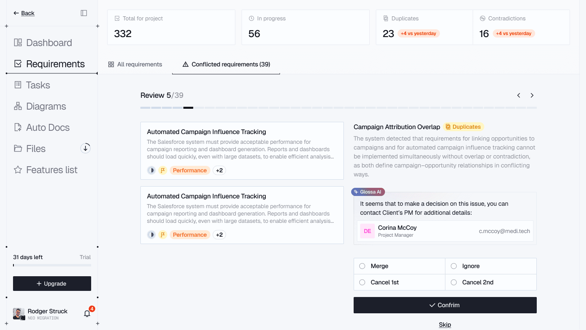Click the left chevron to view previous conflict
The width and height of the screenshot is (586, 330).
pyautogui.click(x=518, y=95)
